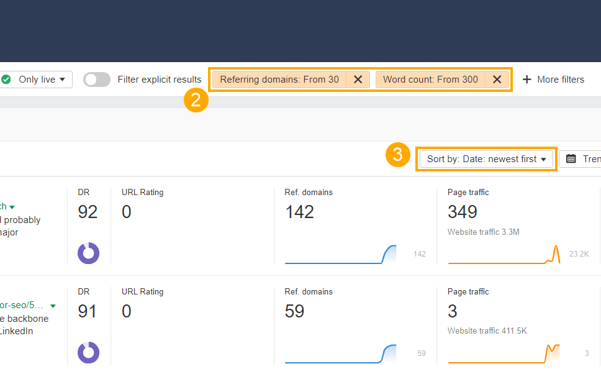Remove the Referring domains: From 30 filter
Image resolution: width=601 pixels, height=374 pixels.
(x=358, y=79)
